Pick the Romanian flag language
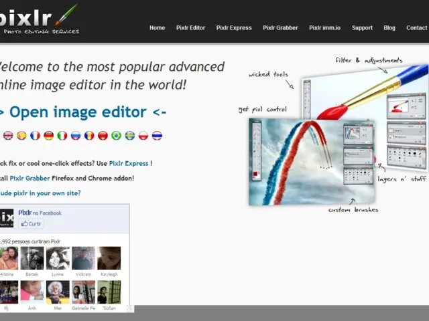Viewport: 429px width, 321px height. pyautogui.click(x=89, y=135)
